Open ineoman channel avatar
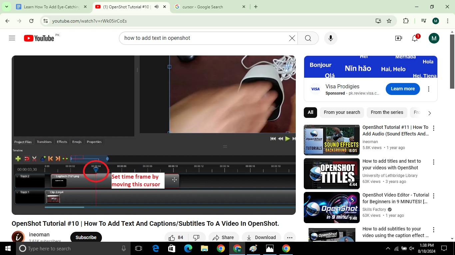Viewport: 455px width, 255px height. point(18,237)
